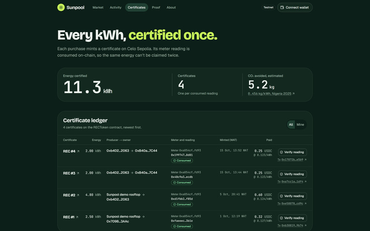Open the Proof nav tab
370x231 pixels.
click(x=156, y=7)
